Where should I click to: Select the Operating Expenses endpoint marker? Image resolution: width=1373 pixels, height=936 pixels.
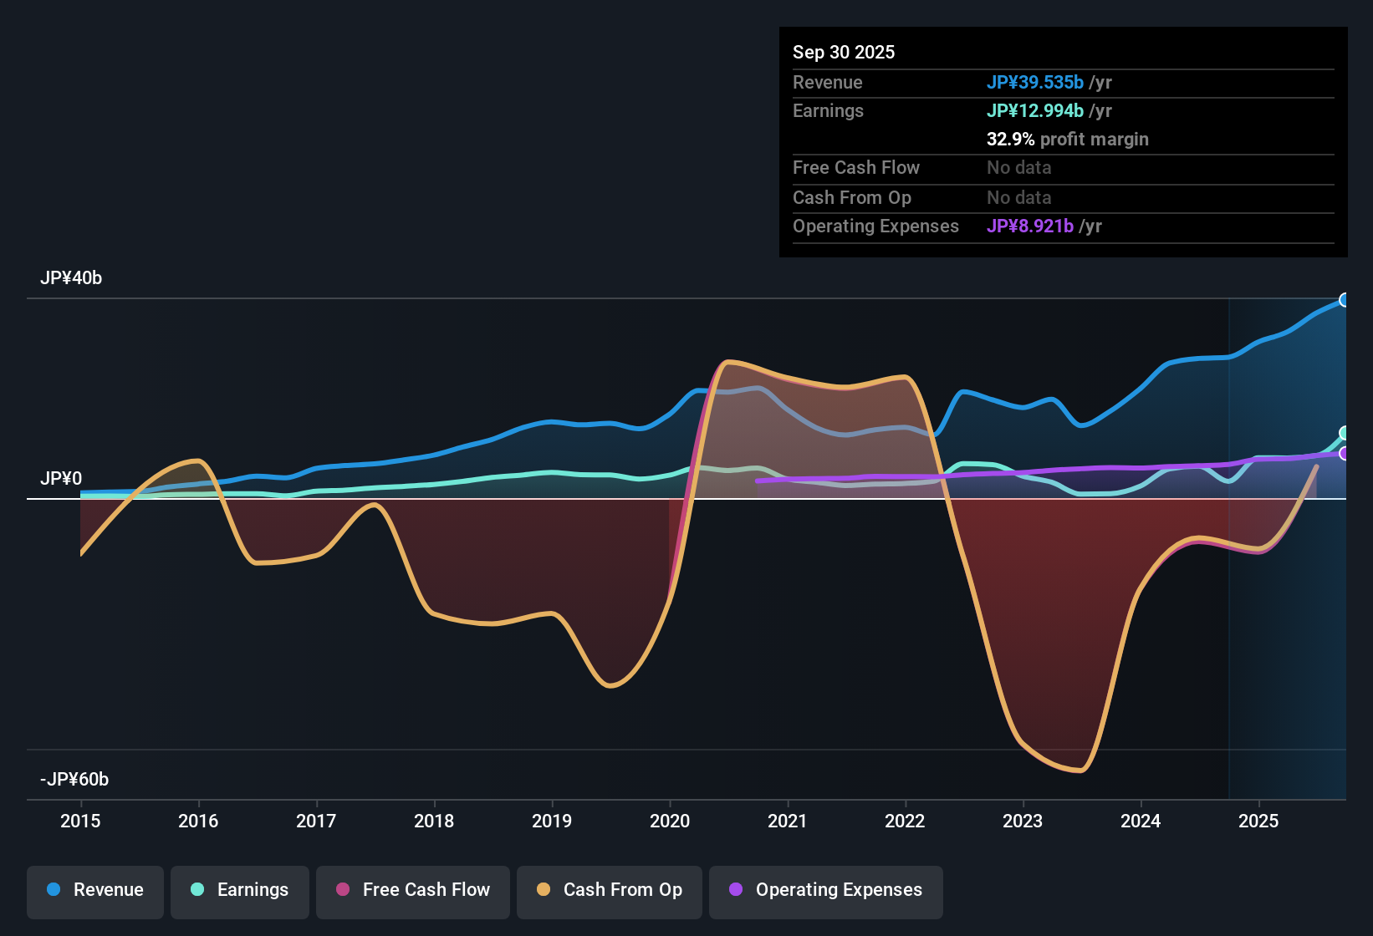[1345, 454]
